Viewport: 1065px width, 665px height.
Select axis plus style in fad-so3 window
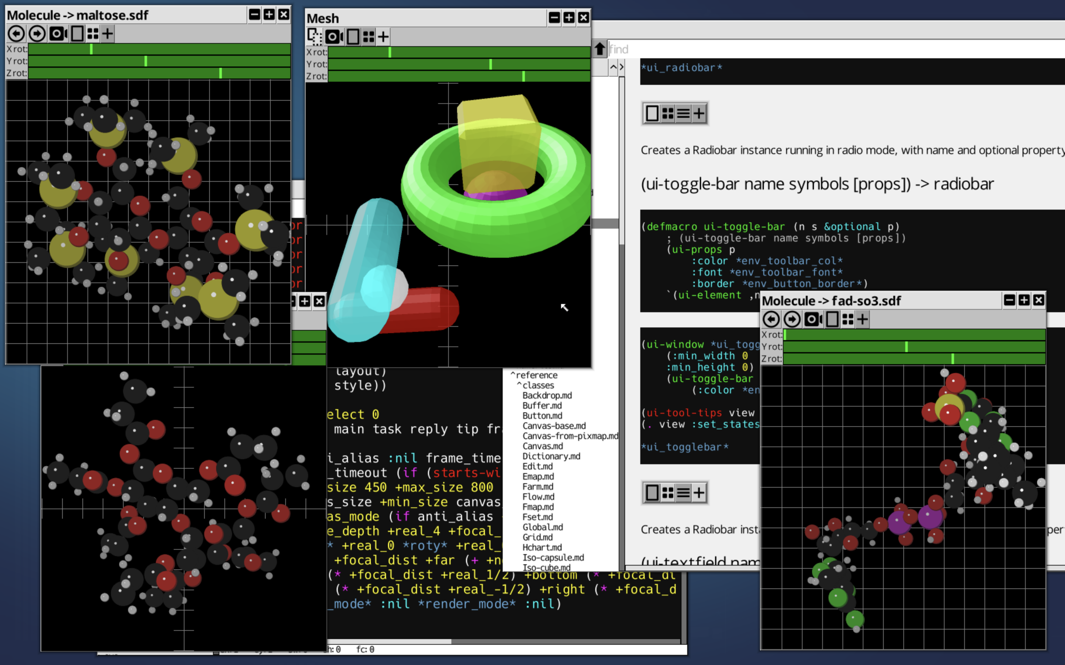click(x=862, y=319)
